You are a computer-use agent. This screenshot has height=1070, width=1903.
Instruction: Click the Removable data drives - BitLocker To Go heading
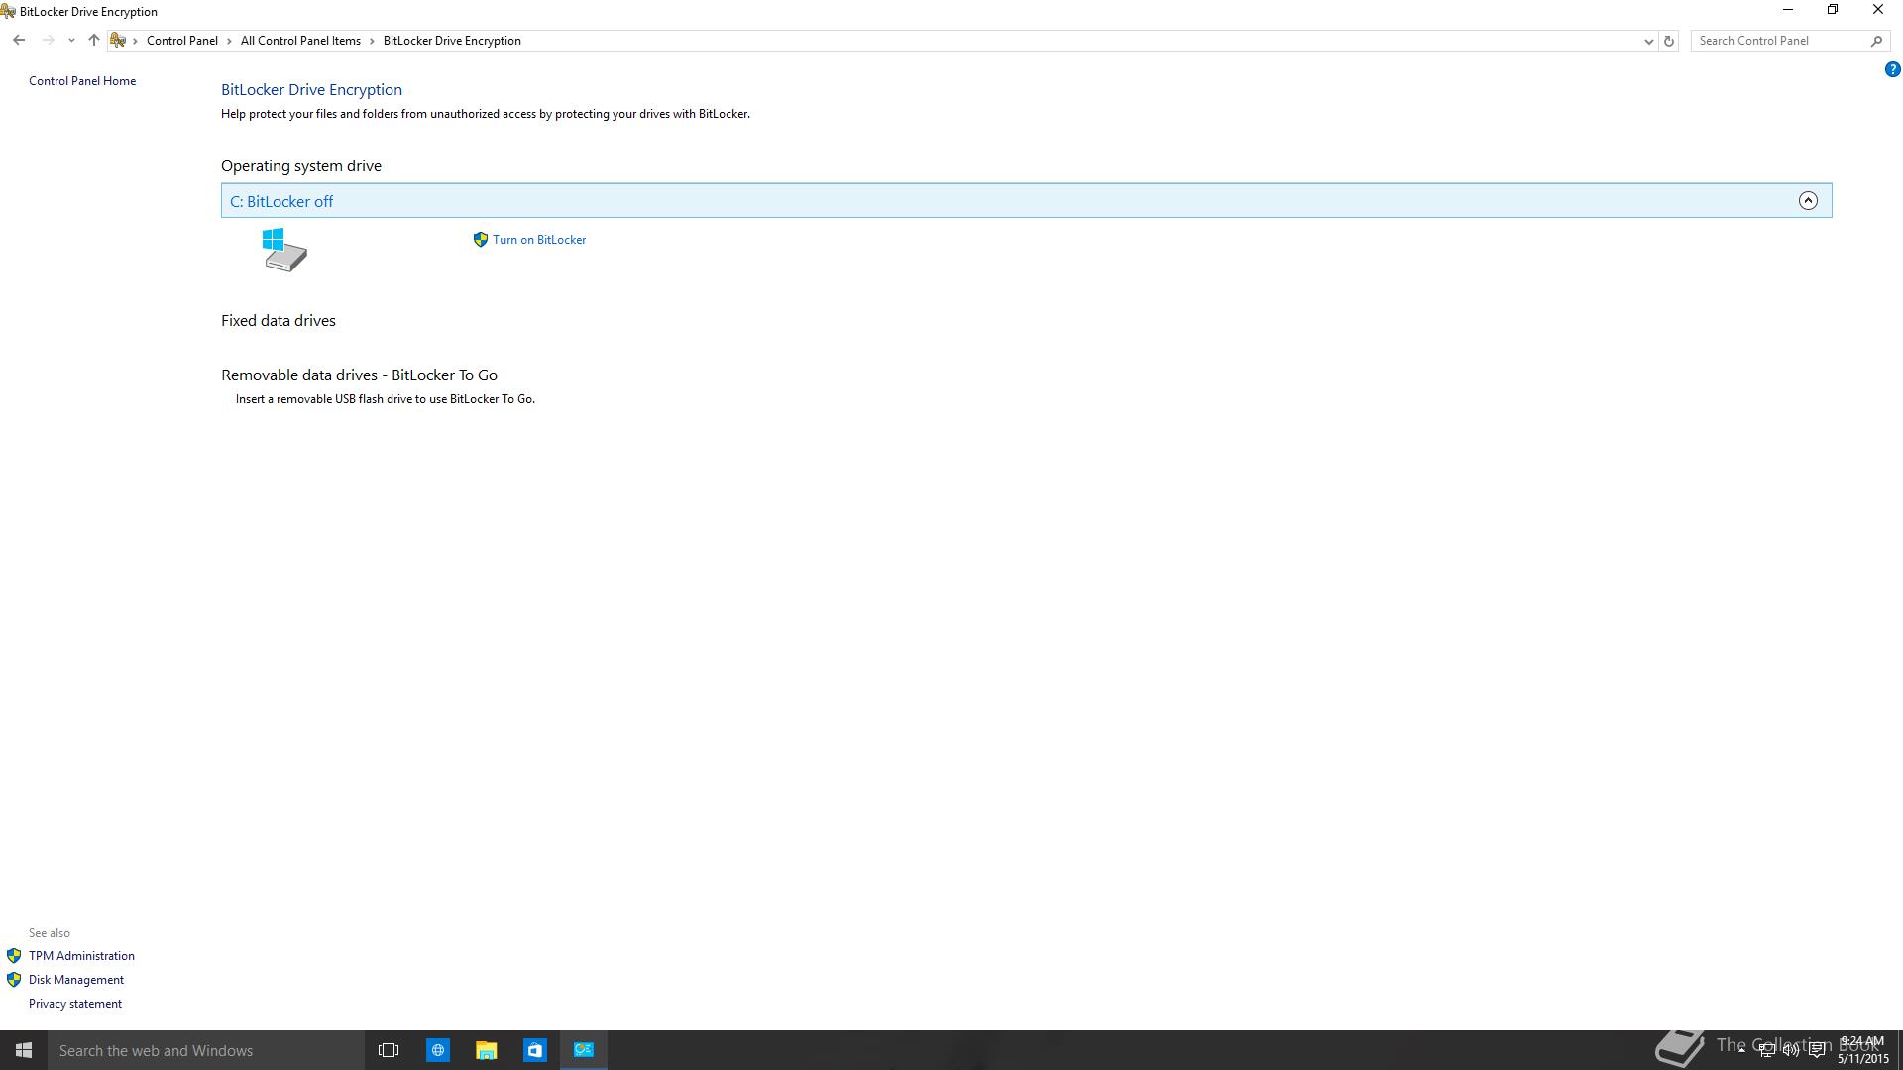tap(359, 375)
